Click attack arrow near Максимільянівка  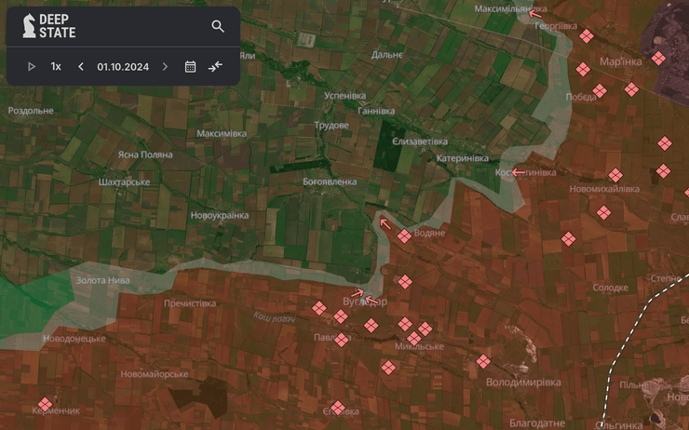click(534, 13)
